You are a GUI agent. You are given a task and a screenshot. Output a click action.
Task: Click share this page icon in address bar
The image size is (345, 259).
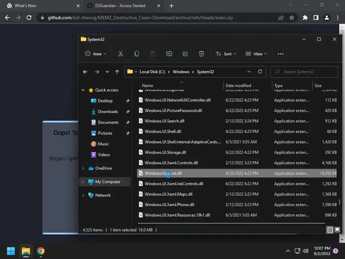point(281,18)
